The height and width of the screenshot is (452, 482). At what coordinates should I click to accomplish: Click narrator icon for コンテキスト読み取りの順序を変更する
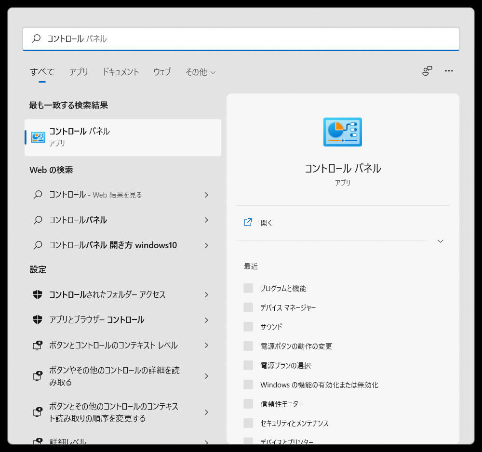38,412
